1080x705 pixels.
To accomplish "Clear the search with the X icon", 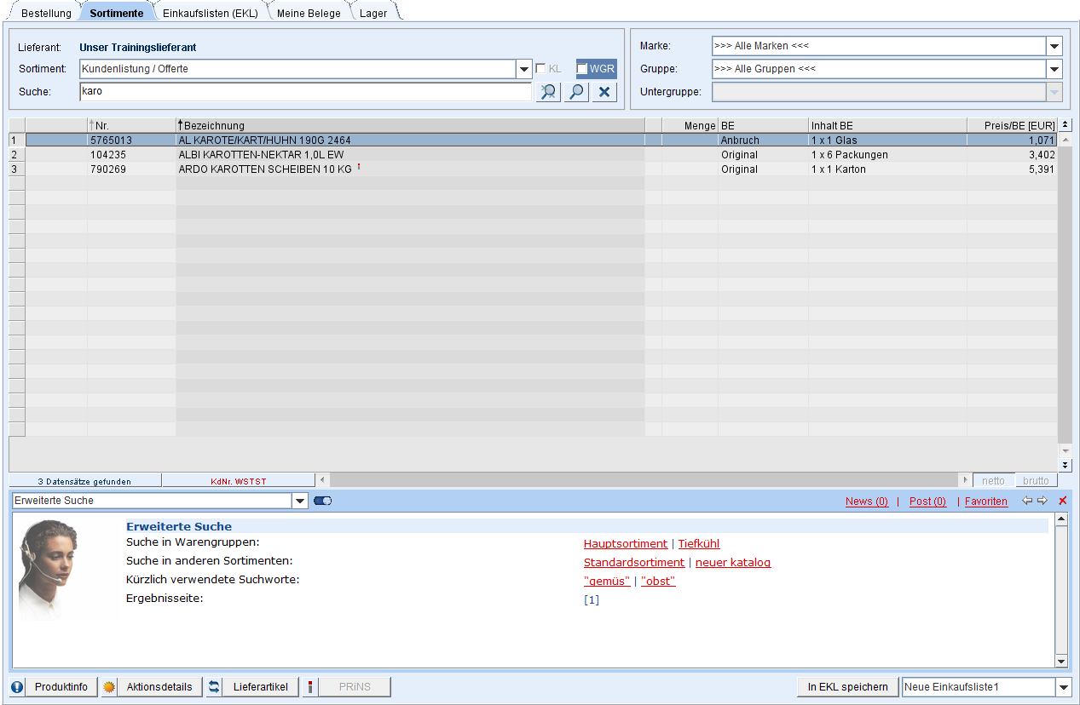I will pyautogui.click(x=604, y=92).
